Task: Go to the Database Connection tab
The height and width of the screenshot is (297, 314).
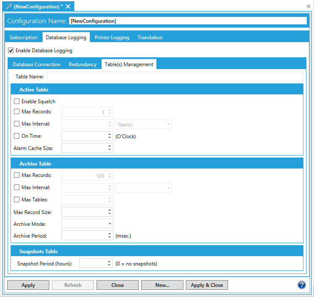Action: click(x=37, y=64)
